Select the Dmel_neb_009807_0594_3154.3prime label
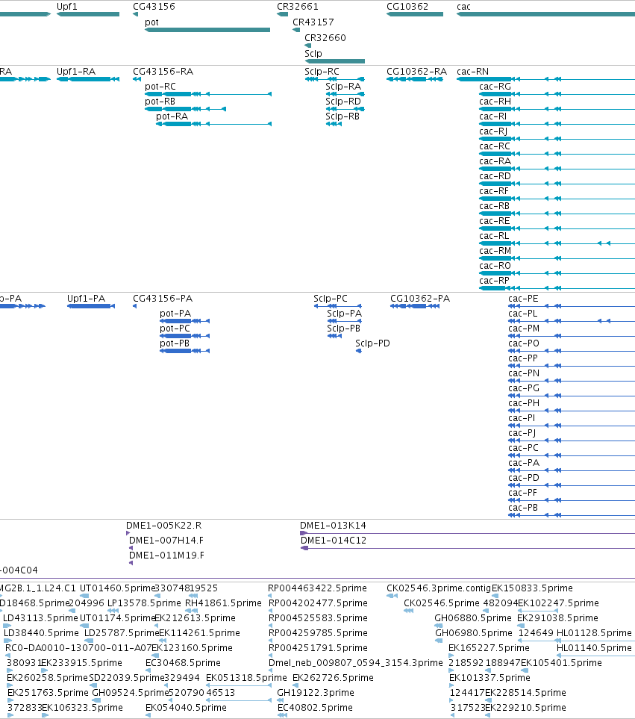 coord(356,663)
